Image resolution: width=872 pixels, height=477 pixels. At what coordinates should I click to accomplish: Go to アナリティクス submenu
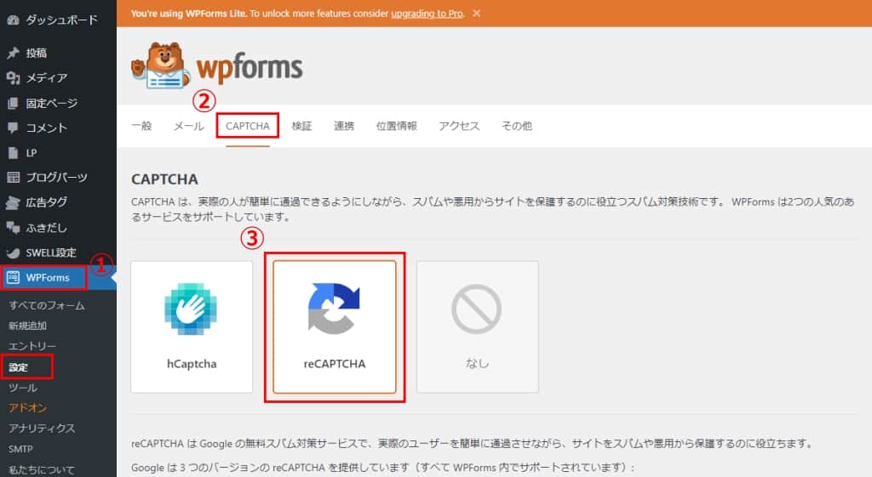(x=42, y=429)
